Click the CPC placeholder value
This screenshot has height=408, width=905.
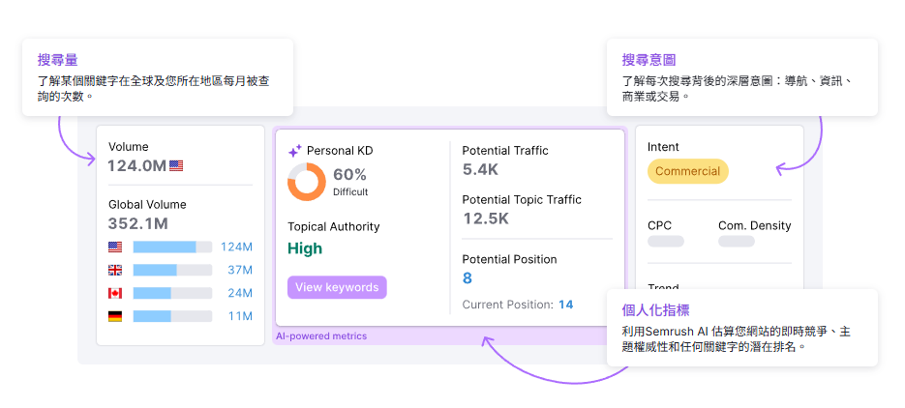click(666, 242)
